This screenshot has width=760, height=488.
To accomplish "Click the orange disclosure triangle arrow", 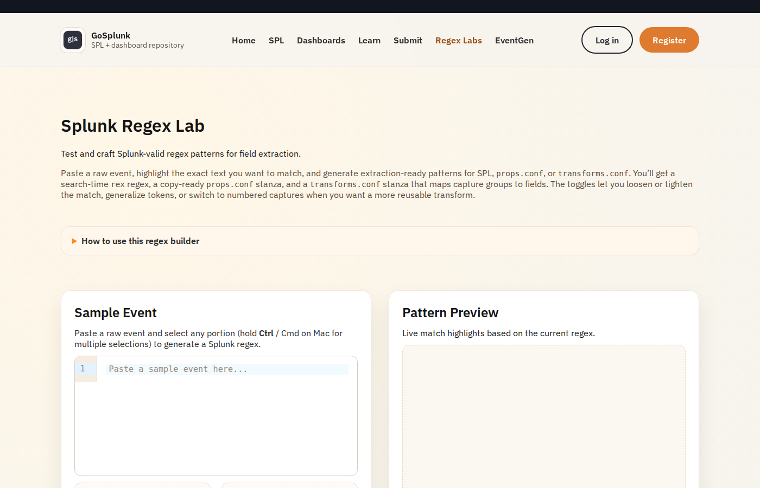I will click(x=74, y=241).
